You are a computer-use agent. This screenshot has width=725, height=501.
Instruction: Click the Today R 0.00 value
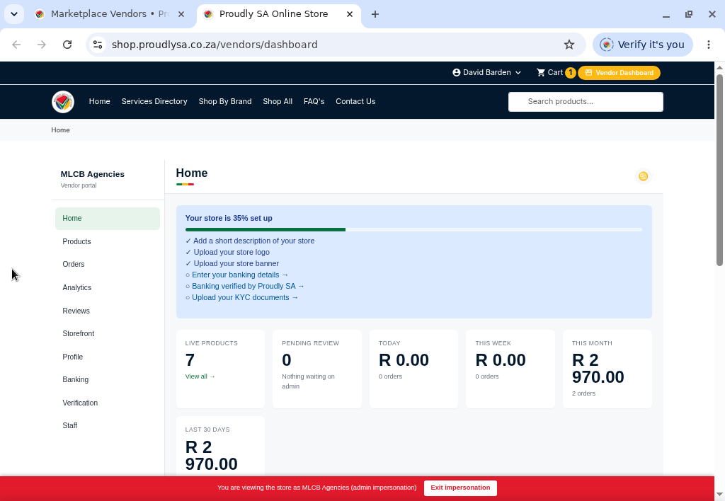pos(404,360)
